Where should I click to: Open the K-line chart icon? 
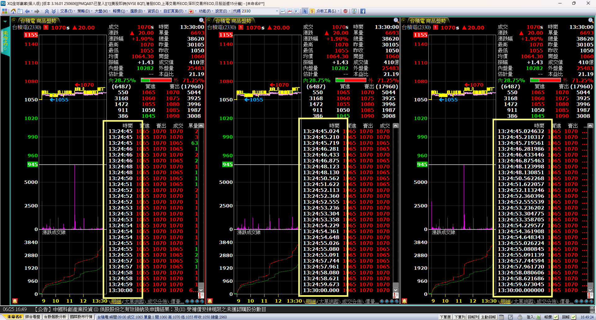coord(296,11)
